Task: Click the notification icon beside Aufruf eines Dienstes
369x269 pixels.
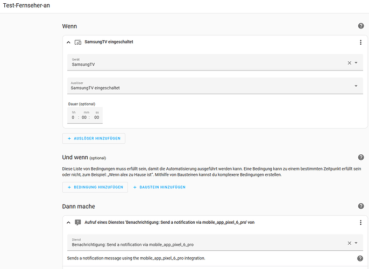Action: click(77, 222)
